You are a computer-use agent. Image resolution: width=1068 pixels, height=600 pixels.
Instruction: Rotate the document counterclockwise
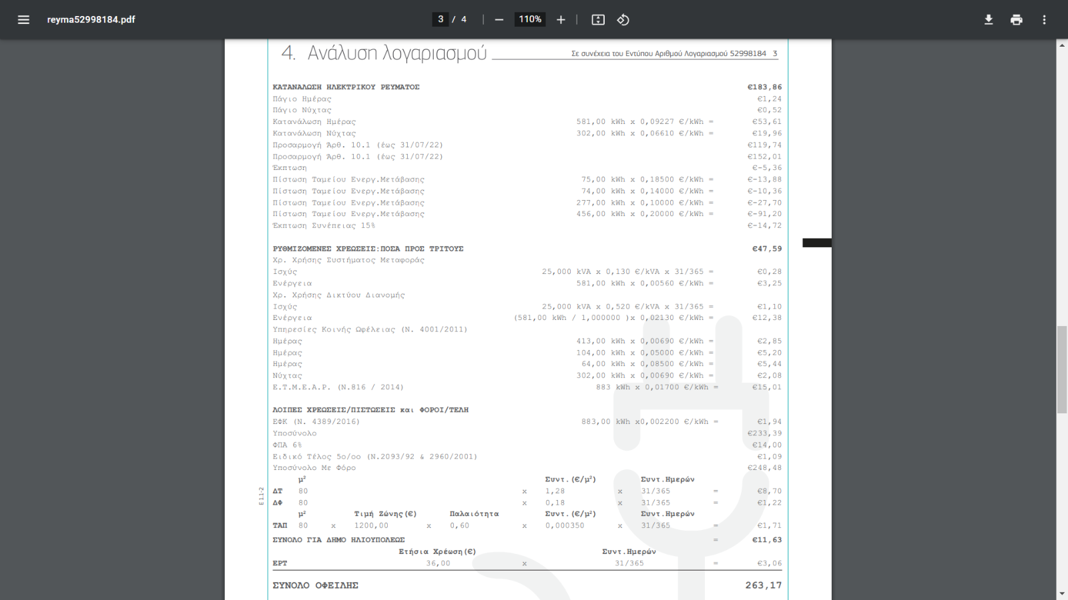pyautogui.click(x=623, y=20)
